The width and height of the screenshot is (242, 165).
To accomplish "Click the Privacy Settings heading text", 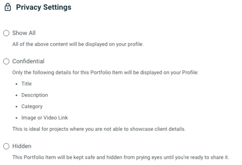I will 44,7.
